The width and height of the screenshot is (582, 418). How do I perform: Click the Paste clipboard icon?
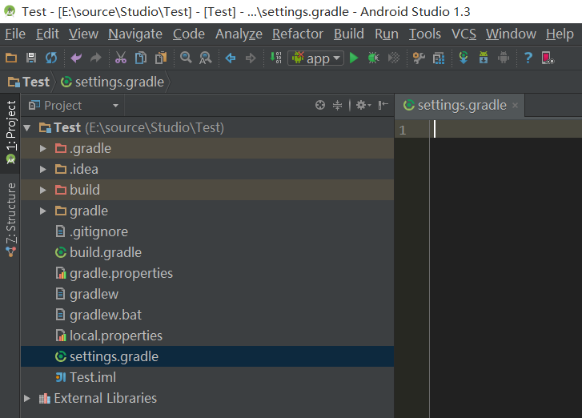[x=161, y=58]
